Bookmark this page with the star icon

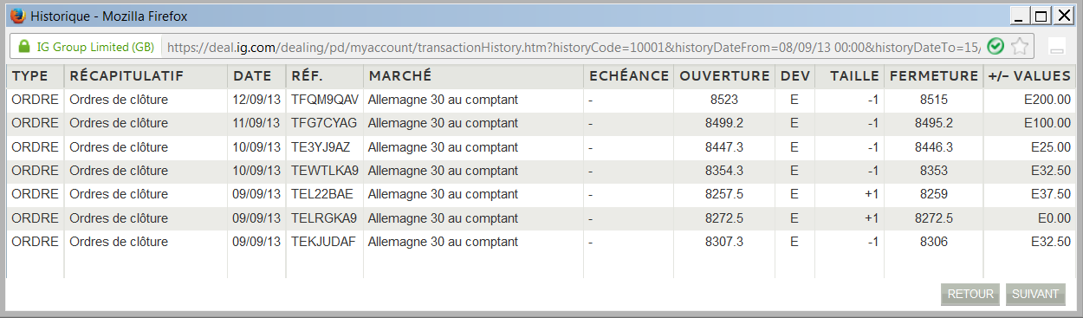pyautogui.click(x=1020, y=46)
